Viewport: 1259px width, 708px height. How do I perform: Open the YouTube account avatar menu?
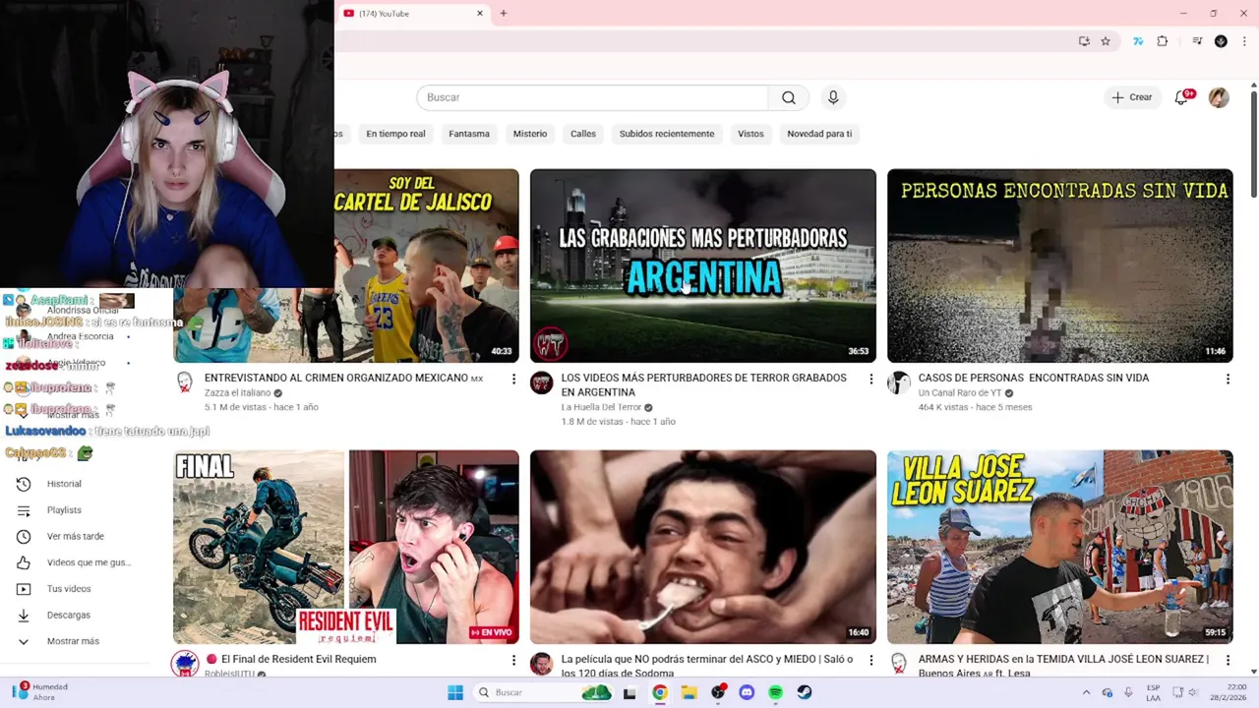point(1219,97)
